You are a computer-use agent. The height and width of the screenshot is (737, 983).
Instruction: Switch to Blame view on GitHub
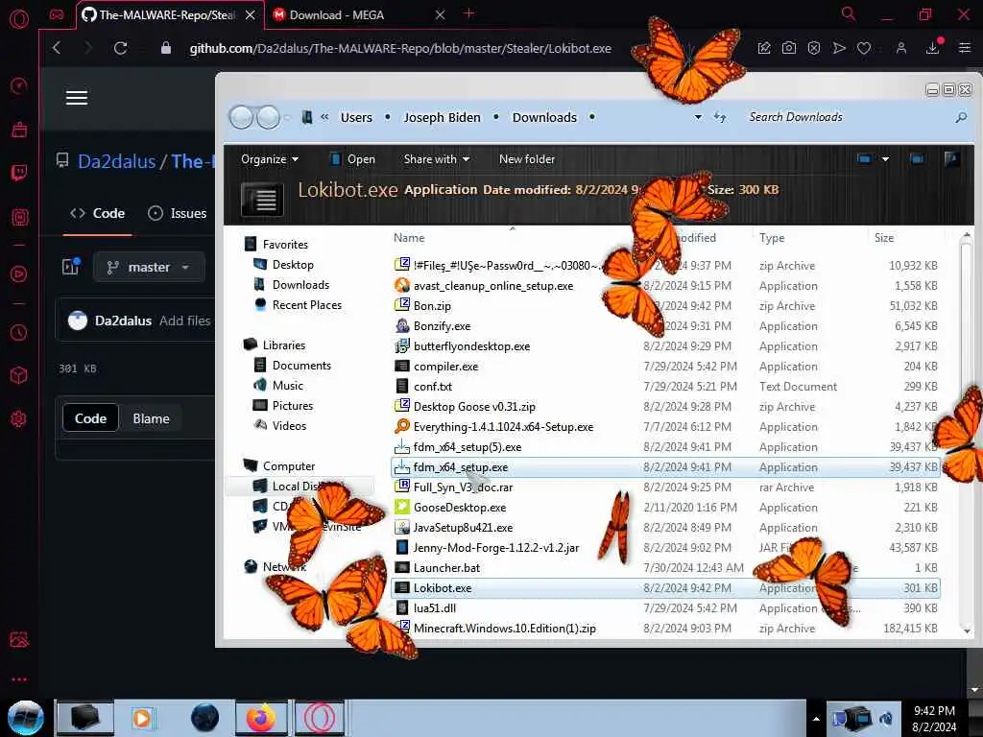click(x=151, y=418)
